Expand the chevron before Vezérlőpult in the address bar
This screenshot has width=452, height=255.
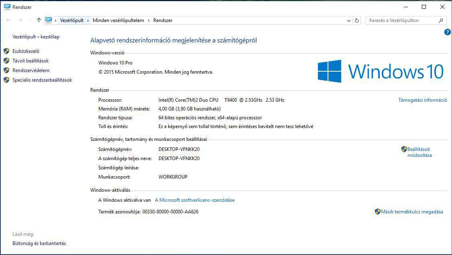coord(55,20)
